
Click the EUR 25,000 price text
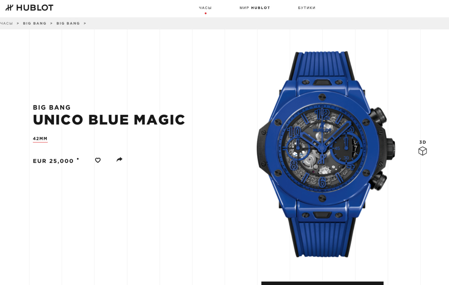point(53,161)
